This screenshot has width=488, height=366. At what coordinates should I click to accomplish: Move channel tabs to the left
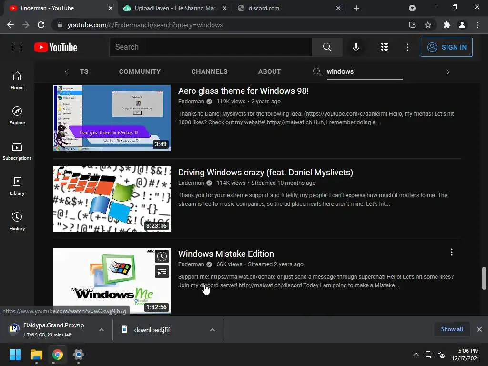point(67,72)
